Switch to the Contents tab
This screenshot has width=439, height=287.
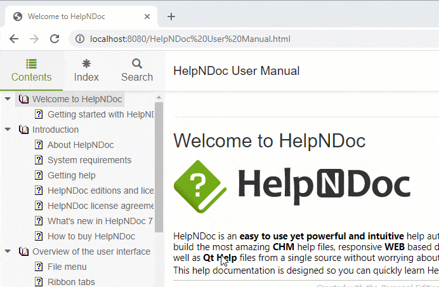click(x=31, y=70)
